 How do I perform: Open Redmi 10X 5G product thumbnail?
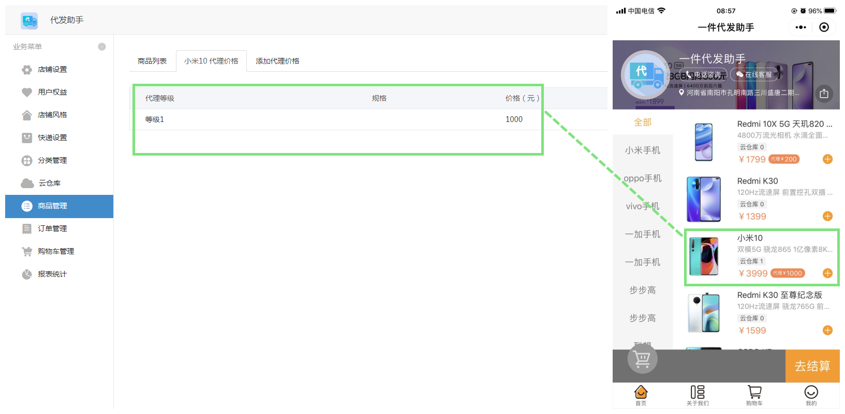(704, 142)
